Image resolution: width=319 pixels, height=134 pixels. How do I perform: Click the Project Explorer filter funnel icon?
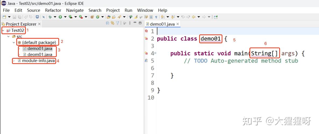click(x=118, y=23)
